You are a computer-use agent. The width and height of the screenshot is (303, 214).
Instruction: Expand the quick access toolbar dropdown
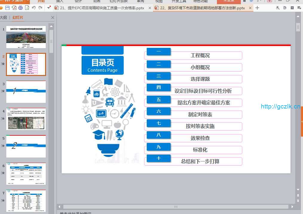point(49,7)
